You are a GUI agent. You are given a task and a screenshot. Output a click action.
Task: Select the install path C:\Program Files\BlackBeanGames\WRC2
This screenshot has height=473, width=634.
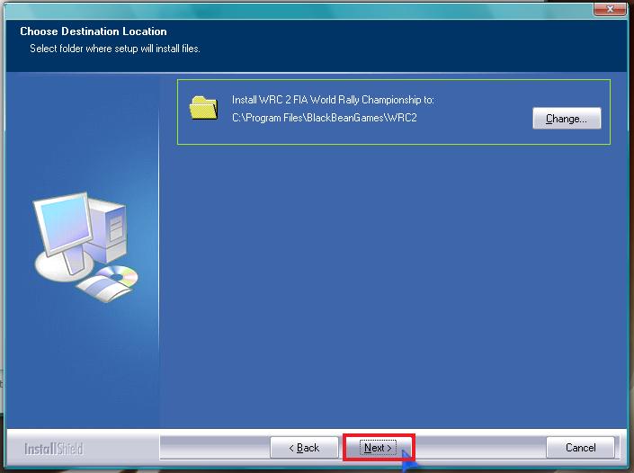(x=325, y=118)
